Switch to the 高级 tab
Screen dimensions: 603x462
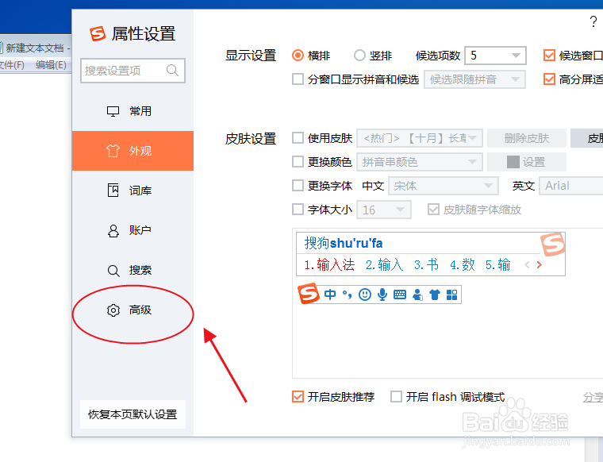[133, 310]
